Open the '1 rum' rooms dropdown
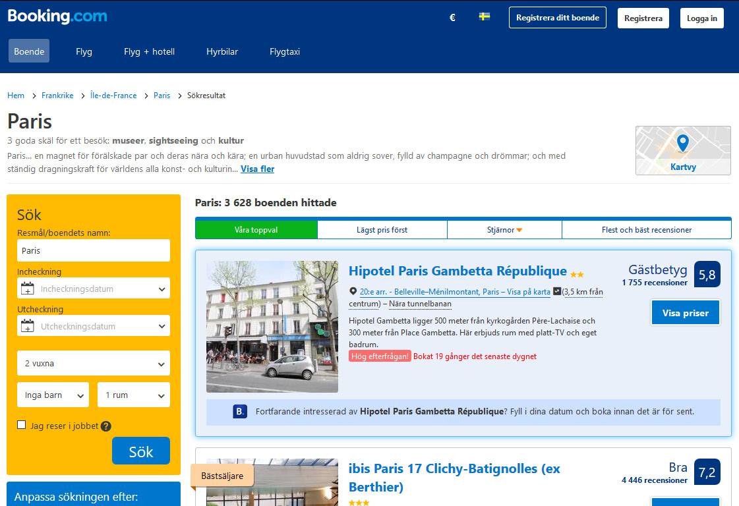The width and height of the screenshot is (739, 506). point(134,395)
